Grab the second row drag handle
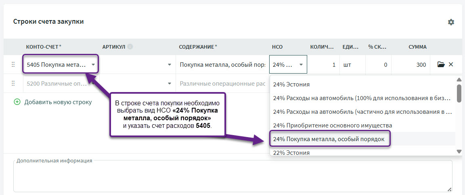This screenshot has height=195, width=465. pos(13,84)
